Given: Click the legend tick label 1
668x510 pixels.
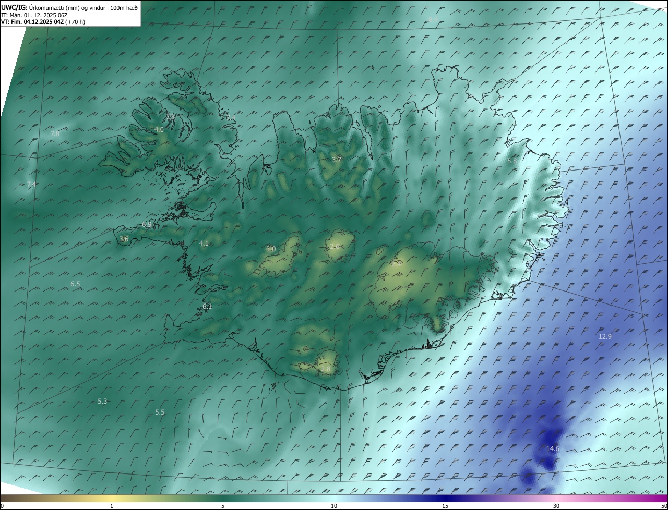Looking at the screenshot, I should click(112, 506).
